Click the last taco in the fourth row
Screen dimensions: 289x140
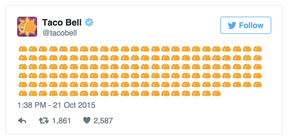coord(258,75)
